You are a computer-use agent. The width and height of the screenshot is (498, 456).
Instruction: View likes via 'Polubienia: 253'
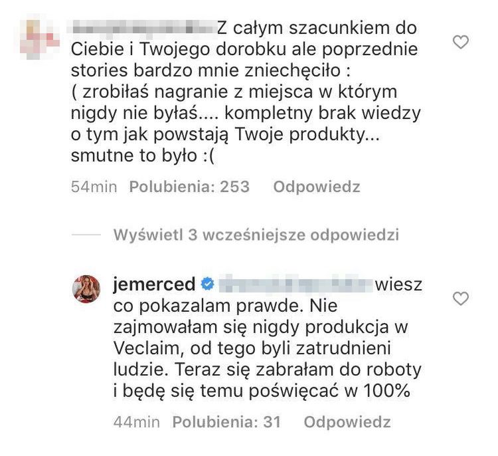(x=189, y=187)
